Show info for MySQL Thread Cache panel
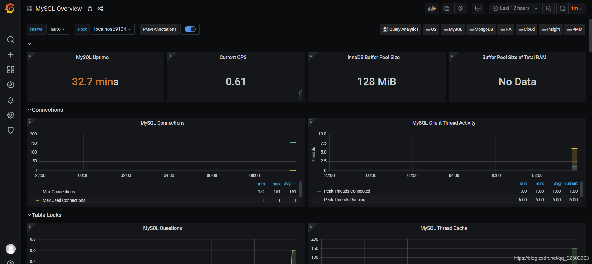This screenshot has height=264, width=592. 311,226
